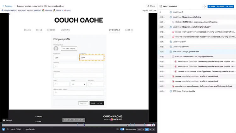Click the action icon for Click on SAVE PROFILE
236x133 pixels.
click(173, 56)
